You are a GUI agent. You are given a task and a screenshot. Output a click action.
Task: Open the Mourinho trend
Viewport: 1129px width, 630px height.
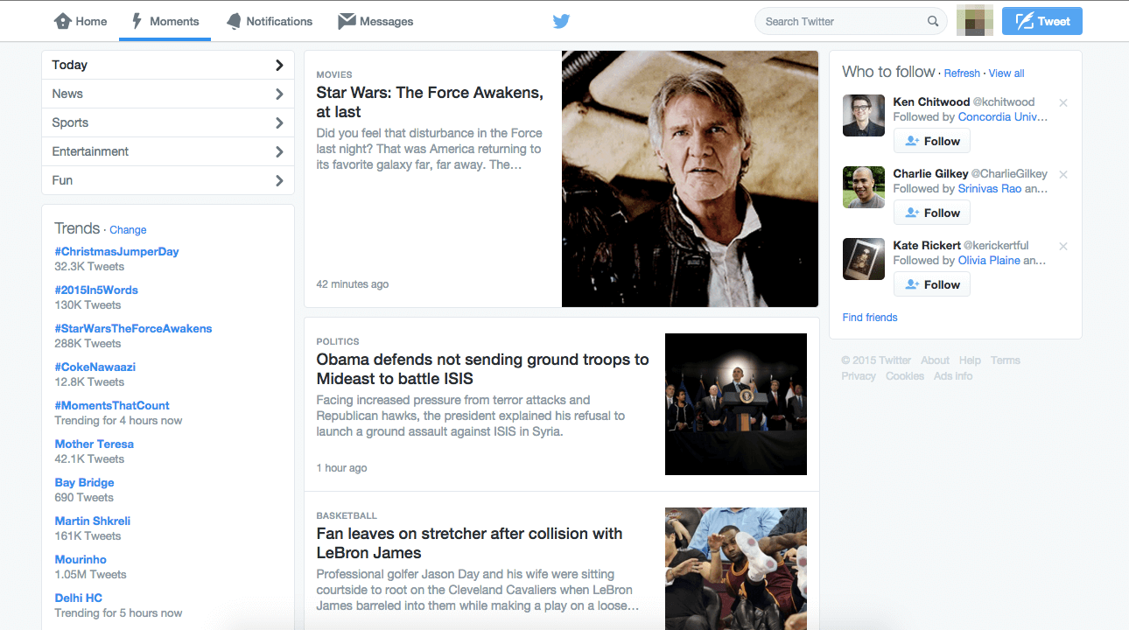[x=81, y=560]
